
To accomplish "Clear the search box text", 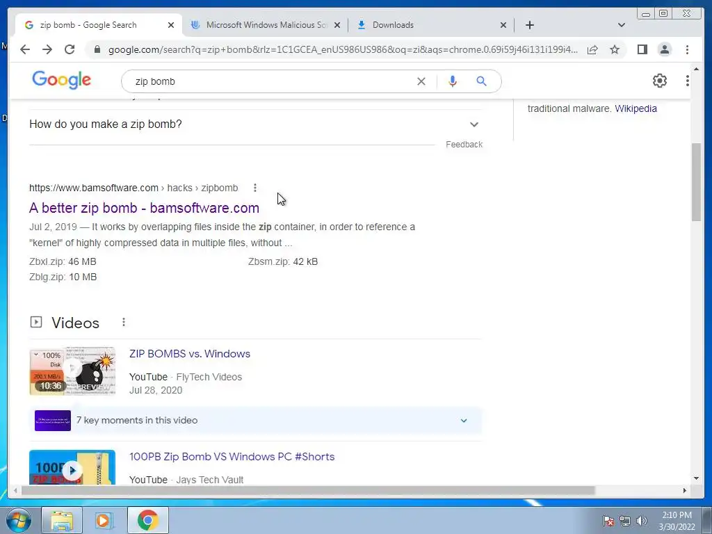I will click(421, 81).
